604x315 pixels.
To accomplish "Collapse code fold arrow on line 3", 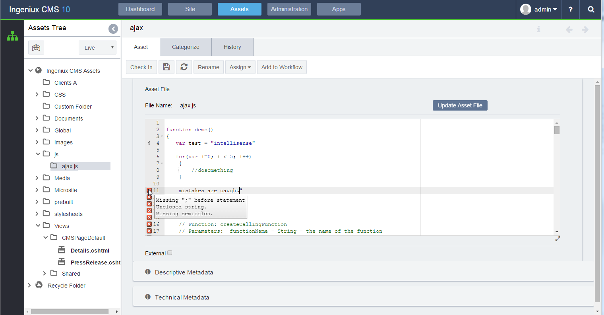I will [162, 136].
